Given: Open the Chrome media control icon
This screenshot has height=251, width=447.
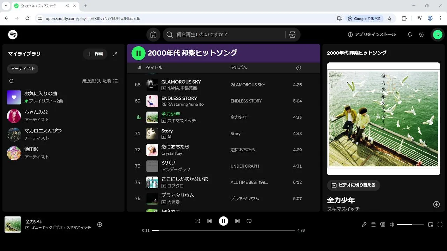Looking at the screenshot, I should [x=420, y=18].
